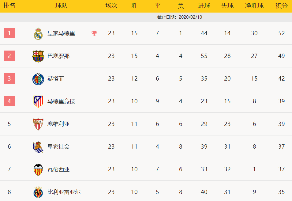Viewport: 292px width, 201px height.
Task: Click the Getafe club crest
Action: point(38,79)
